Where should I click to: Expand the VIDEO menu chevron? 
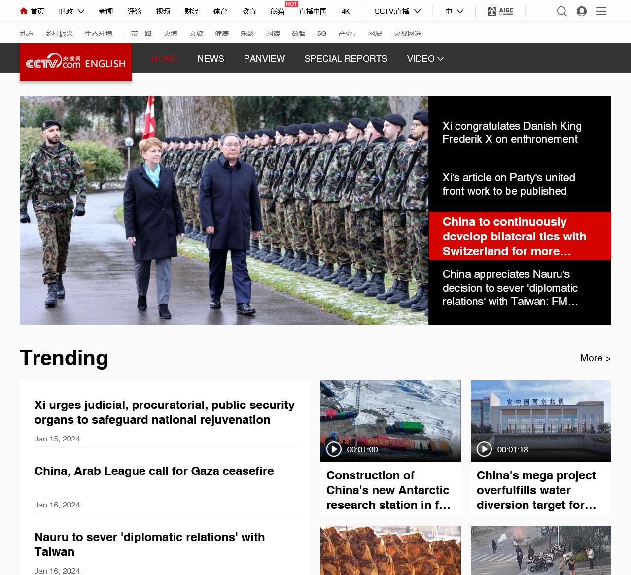tap(441, 59)
